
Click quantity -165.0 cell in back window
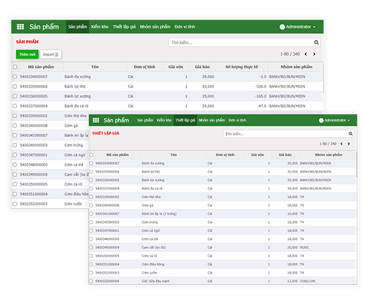tap(261, 96)
